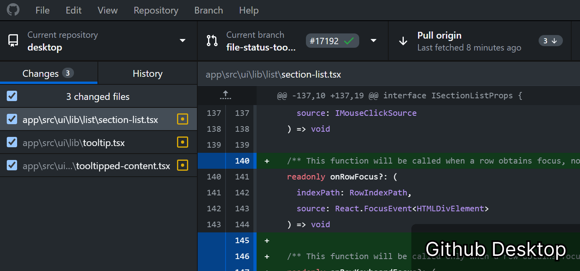Click the expand-up icon in diff hunk header
The height and width of the screenshot is (271, 580).
[x=226, y=95]
